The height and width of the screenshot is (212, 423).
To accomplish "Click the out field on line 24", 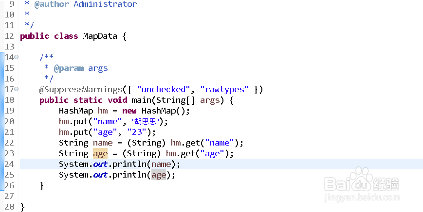I will pyautogui.click(x=100, y=164).
